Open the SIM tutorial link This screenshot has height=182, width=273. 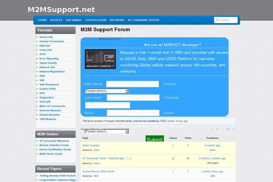pos(42,80)
